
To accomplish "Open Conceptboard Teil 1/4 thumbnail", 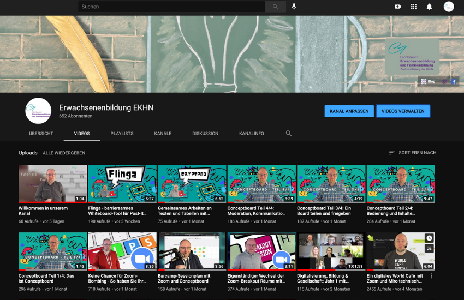I will tap(52, 251).
